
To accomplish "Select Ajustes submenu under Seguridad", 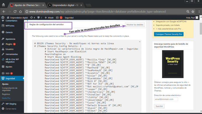I will 5,84.
